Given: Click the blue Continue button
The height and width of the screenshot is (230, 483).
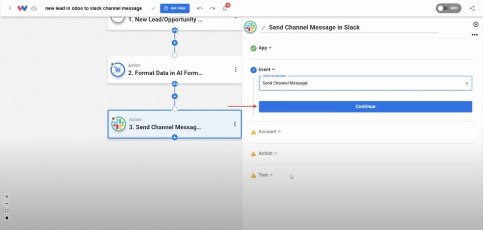Looking at the screenshot, I should click(x=366, y=107).
